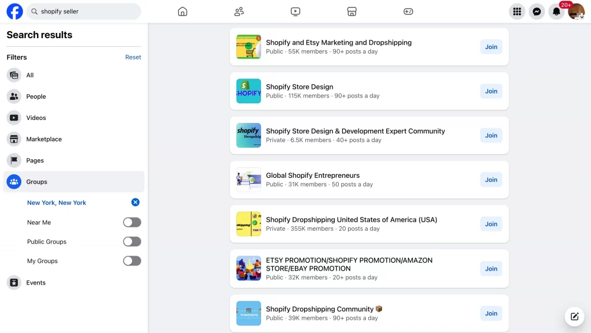This screenshot has width=591, height=333.
Task: Open the Home feed icon
Action: (x=182, y=12)
